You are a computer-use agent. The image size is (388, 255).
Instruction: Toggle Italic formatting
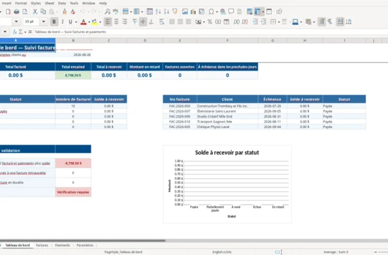coord(62,22)
